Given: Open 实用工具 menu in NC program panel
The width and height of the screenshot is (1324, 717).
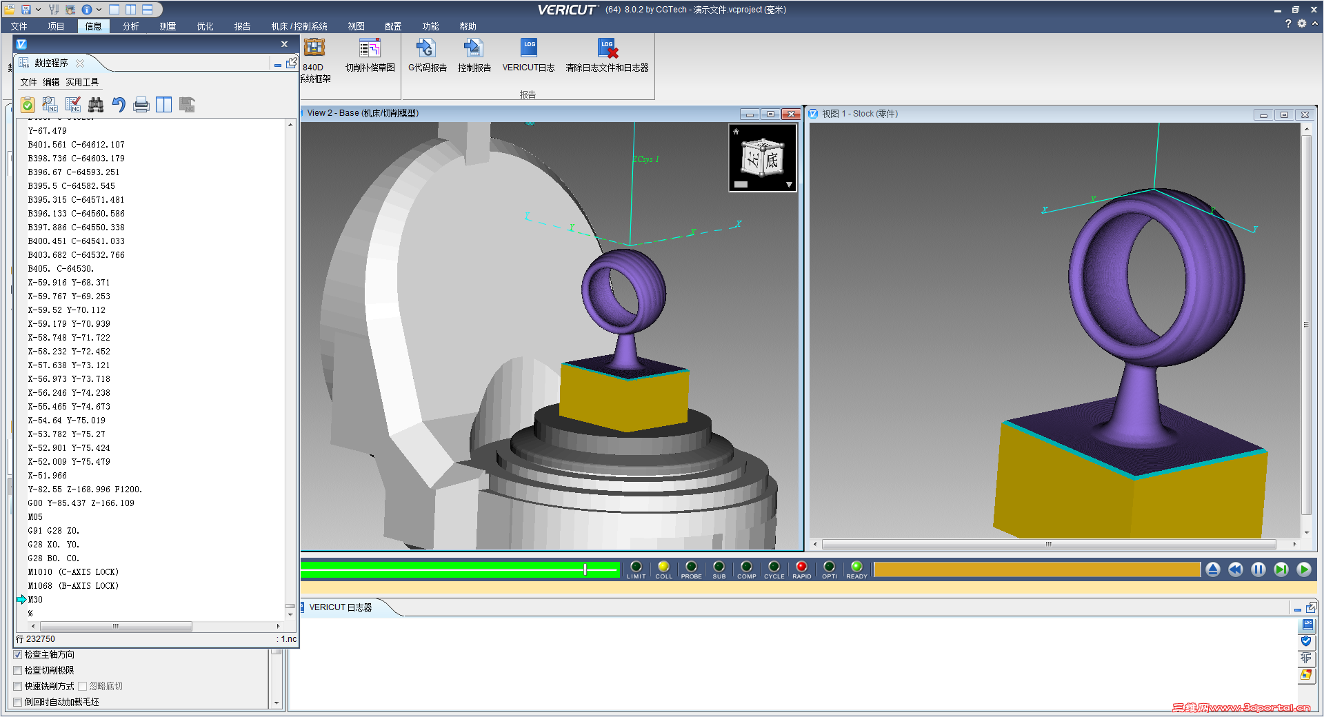Looking at the screenshot, I should [x=82, y=82].
